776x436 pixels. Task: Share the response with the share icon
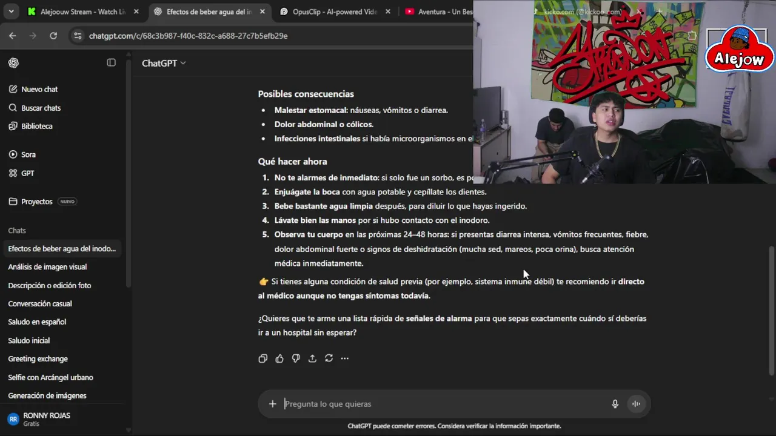coord(312,358)
